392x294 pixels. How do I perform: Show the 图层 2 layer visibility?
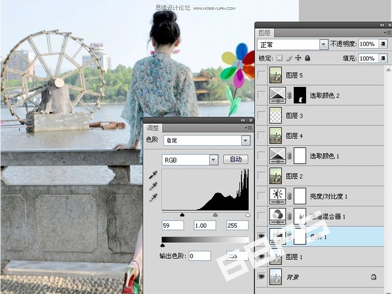[x=262, y=176]
